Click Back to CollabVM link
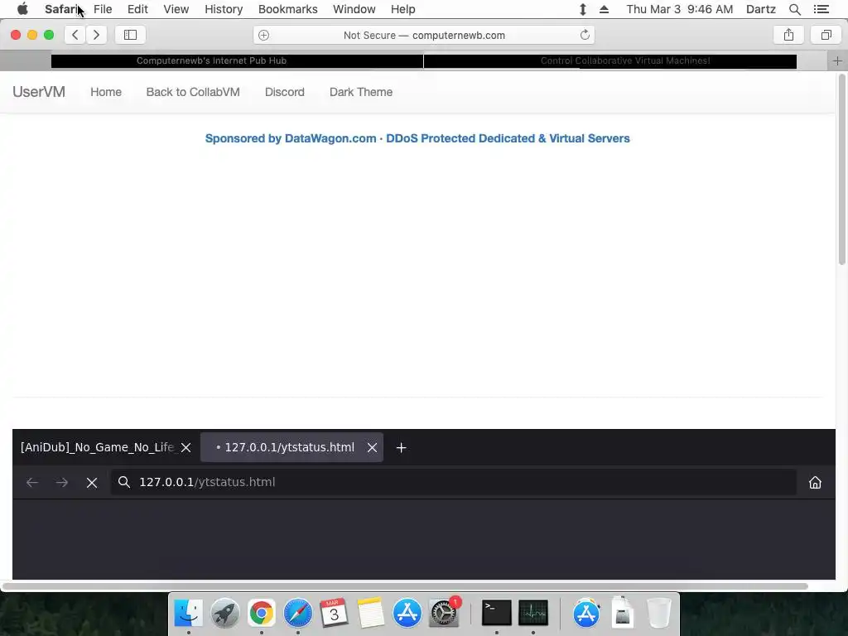This screenshot has width=848, height=636. click(192, 92)
